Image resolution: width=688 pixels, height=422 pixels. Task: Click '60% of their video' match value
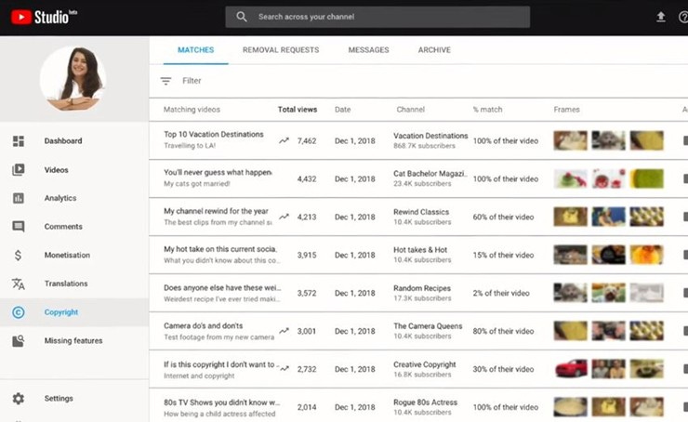503,218
